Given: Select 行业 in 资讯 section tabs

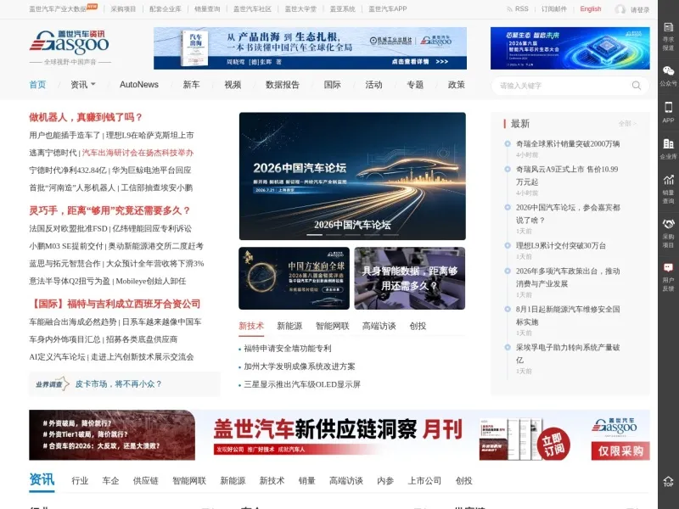Looking at the screenshot, I should tap(80, 480).
